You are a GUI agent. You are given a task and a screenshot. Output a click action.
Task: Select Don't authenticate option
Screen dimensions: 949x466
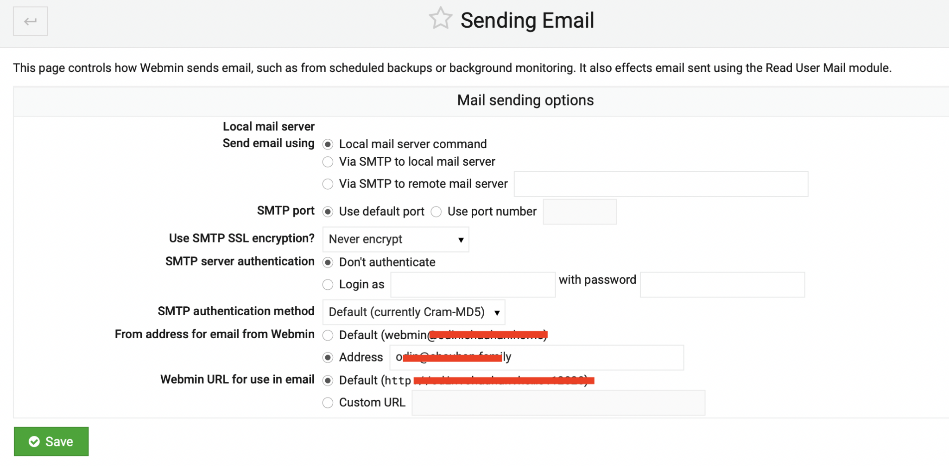[x=328, y=263]
